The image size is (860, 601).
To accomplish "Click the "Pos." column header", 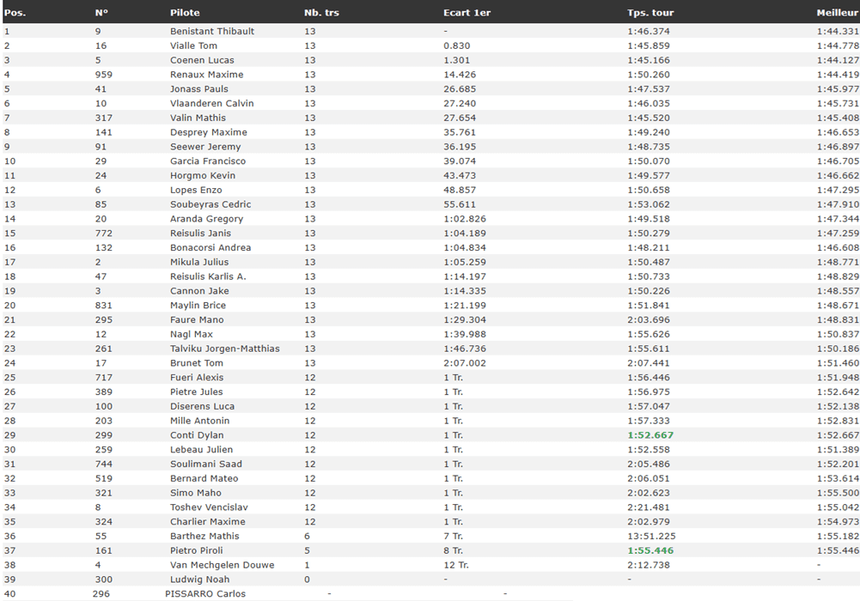I will (15, 13).
